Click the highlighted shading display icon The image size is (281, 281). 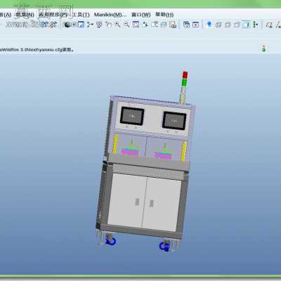pos(246,25)
